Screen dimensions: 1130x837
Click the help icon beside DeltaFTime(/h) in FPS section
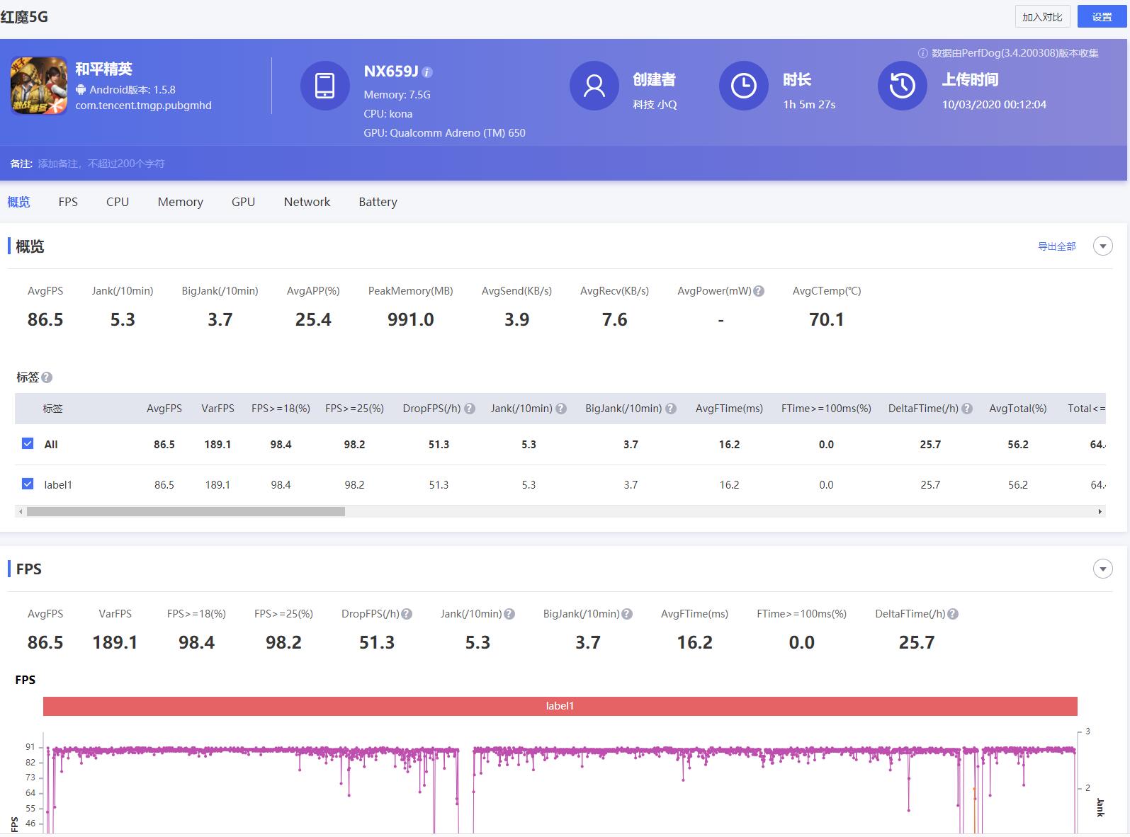(x=953, y=614)
